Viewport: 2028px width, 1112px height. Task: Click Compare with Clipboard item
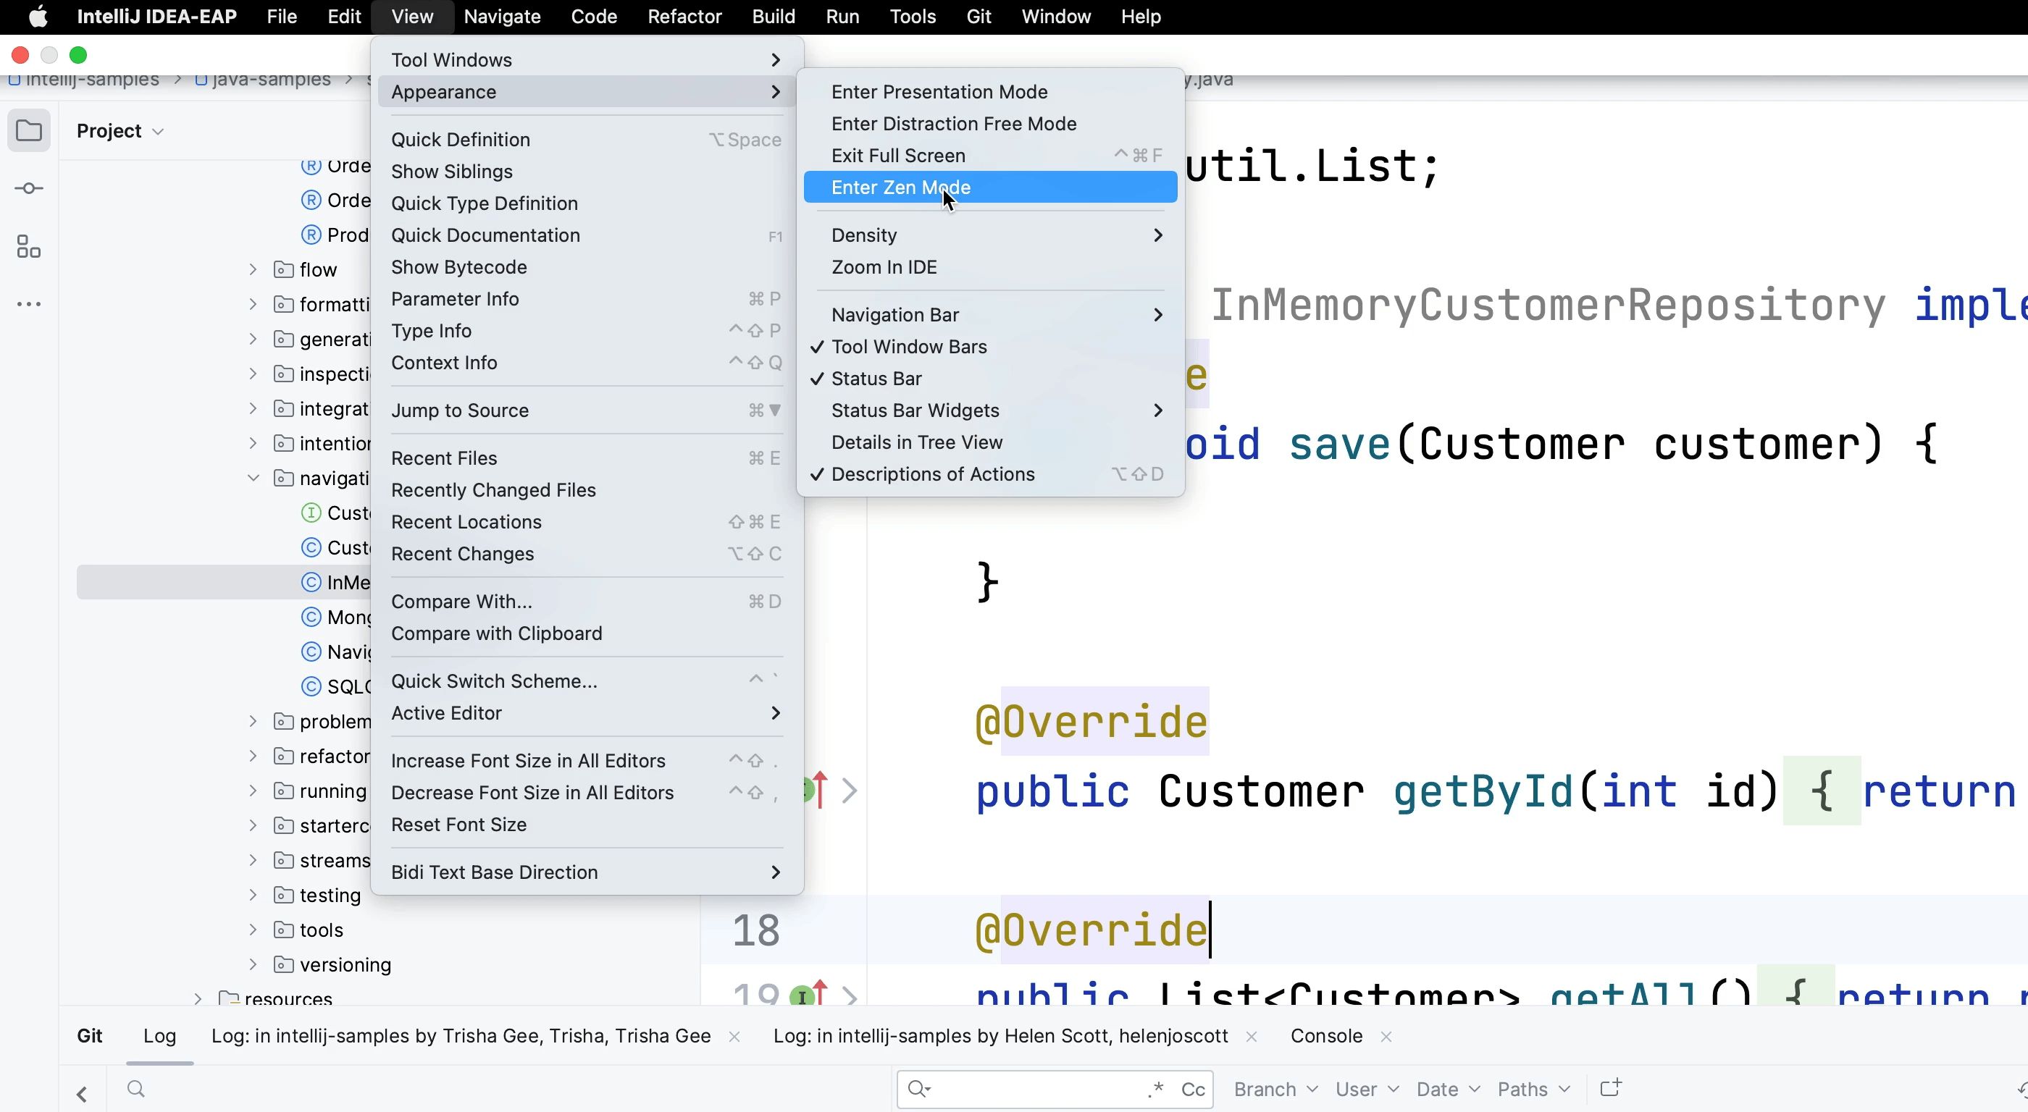(587, 633)
